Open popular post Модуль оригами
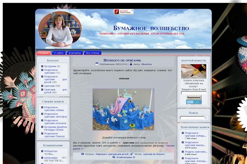The width and height of the screenshot is (247, 164). (196, 152)
